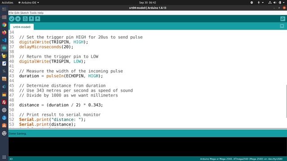Click on digitalWrite(TRIGPIN, LOW) line 40
This screenshot has height=161, width=287.
52,61
